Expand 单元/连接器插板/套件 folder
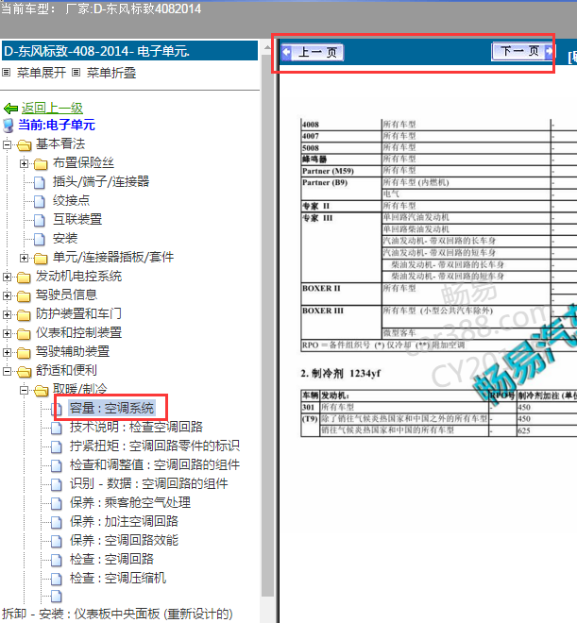The height and width of the screenshot is (623, 577). (x=24, y=258)
